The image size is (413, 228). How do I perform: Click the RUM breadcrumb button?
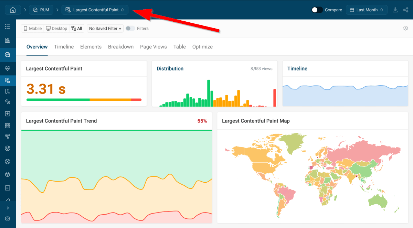41,10
